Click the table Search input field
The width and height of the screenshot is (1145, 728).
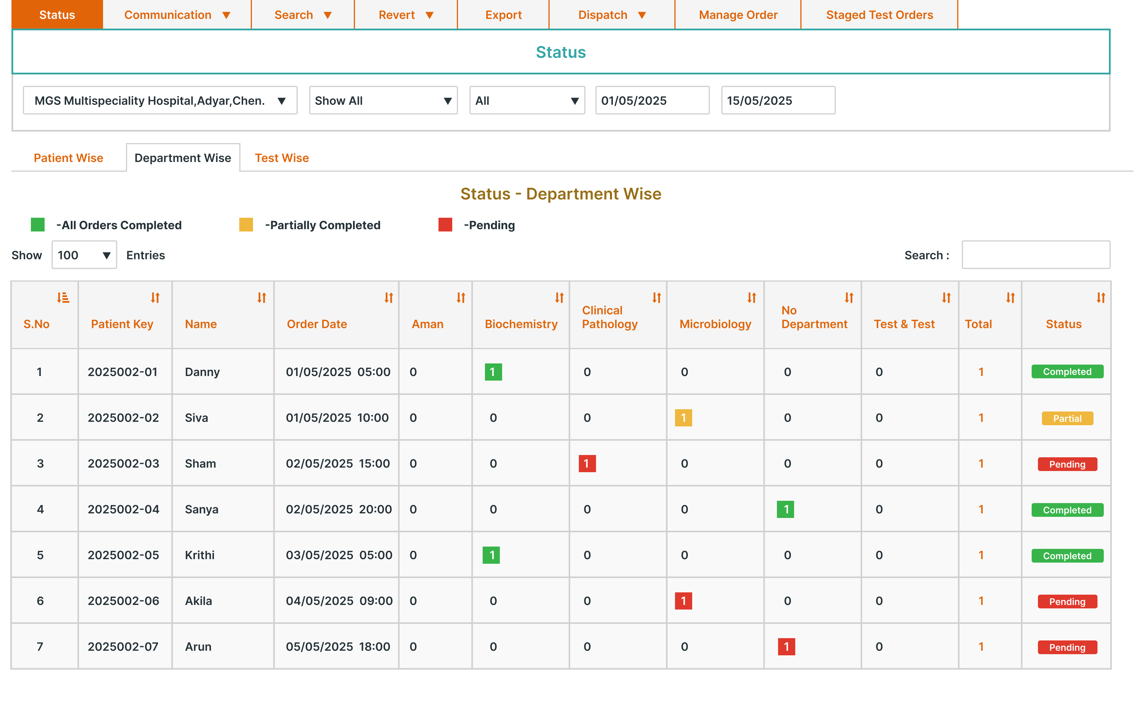(x=1036, y=255)
